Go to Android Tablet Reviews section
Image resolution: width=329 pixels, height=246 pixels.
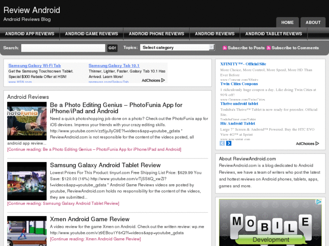(x=273, y=34)
